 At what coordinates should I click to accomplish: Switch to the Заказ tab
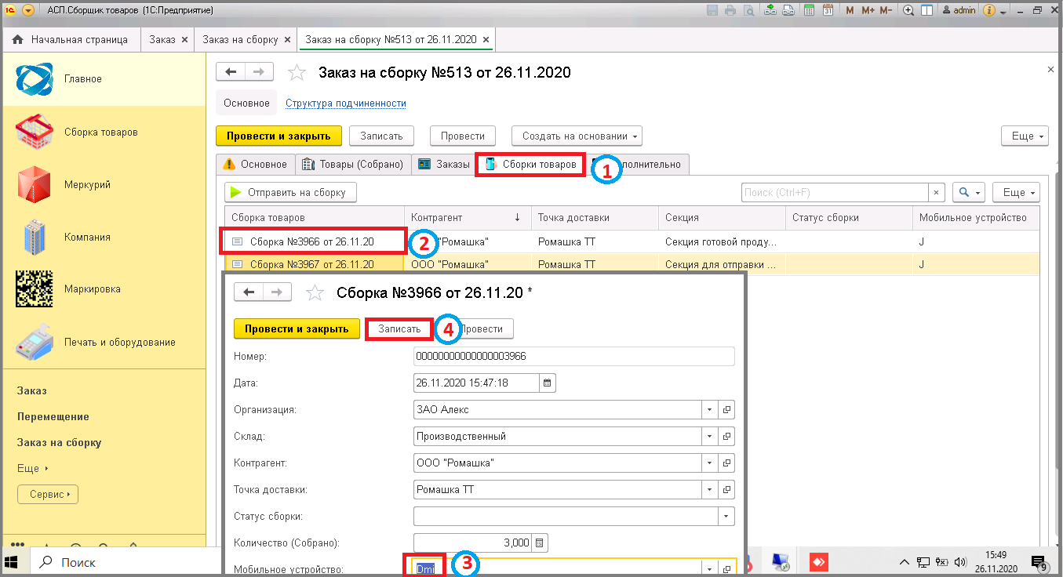168,39
